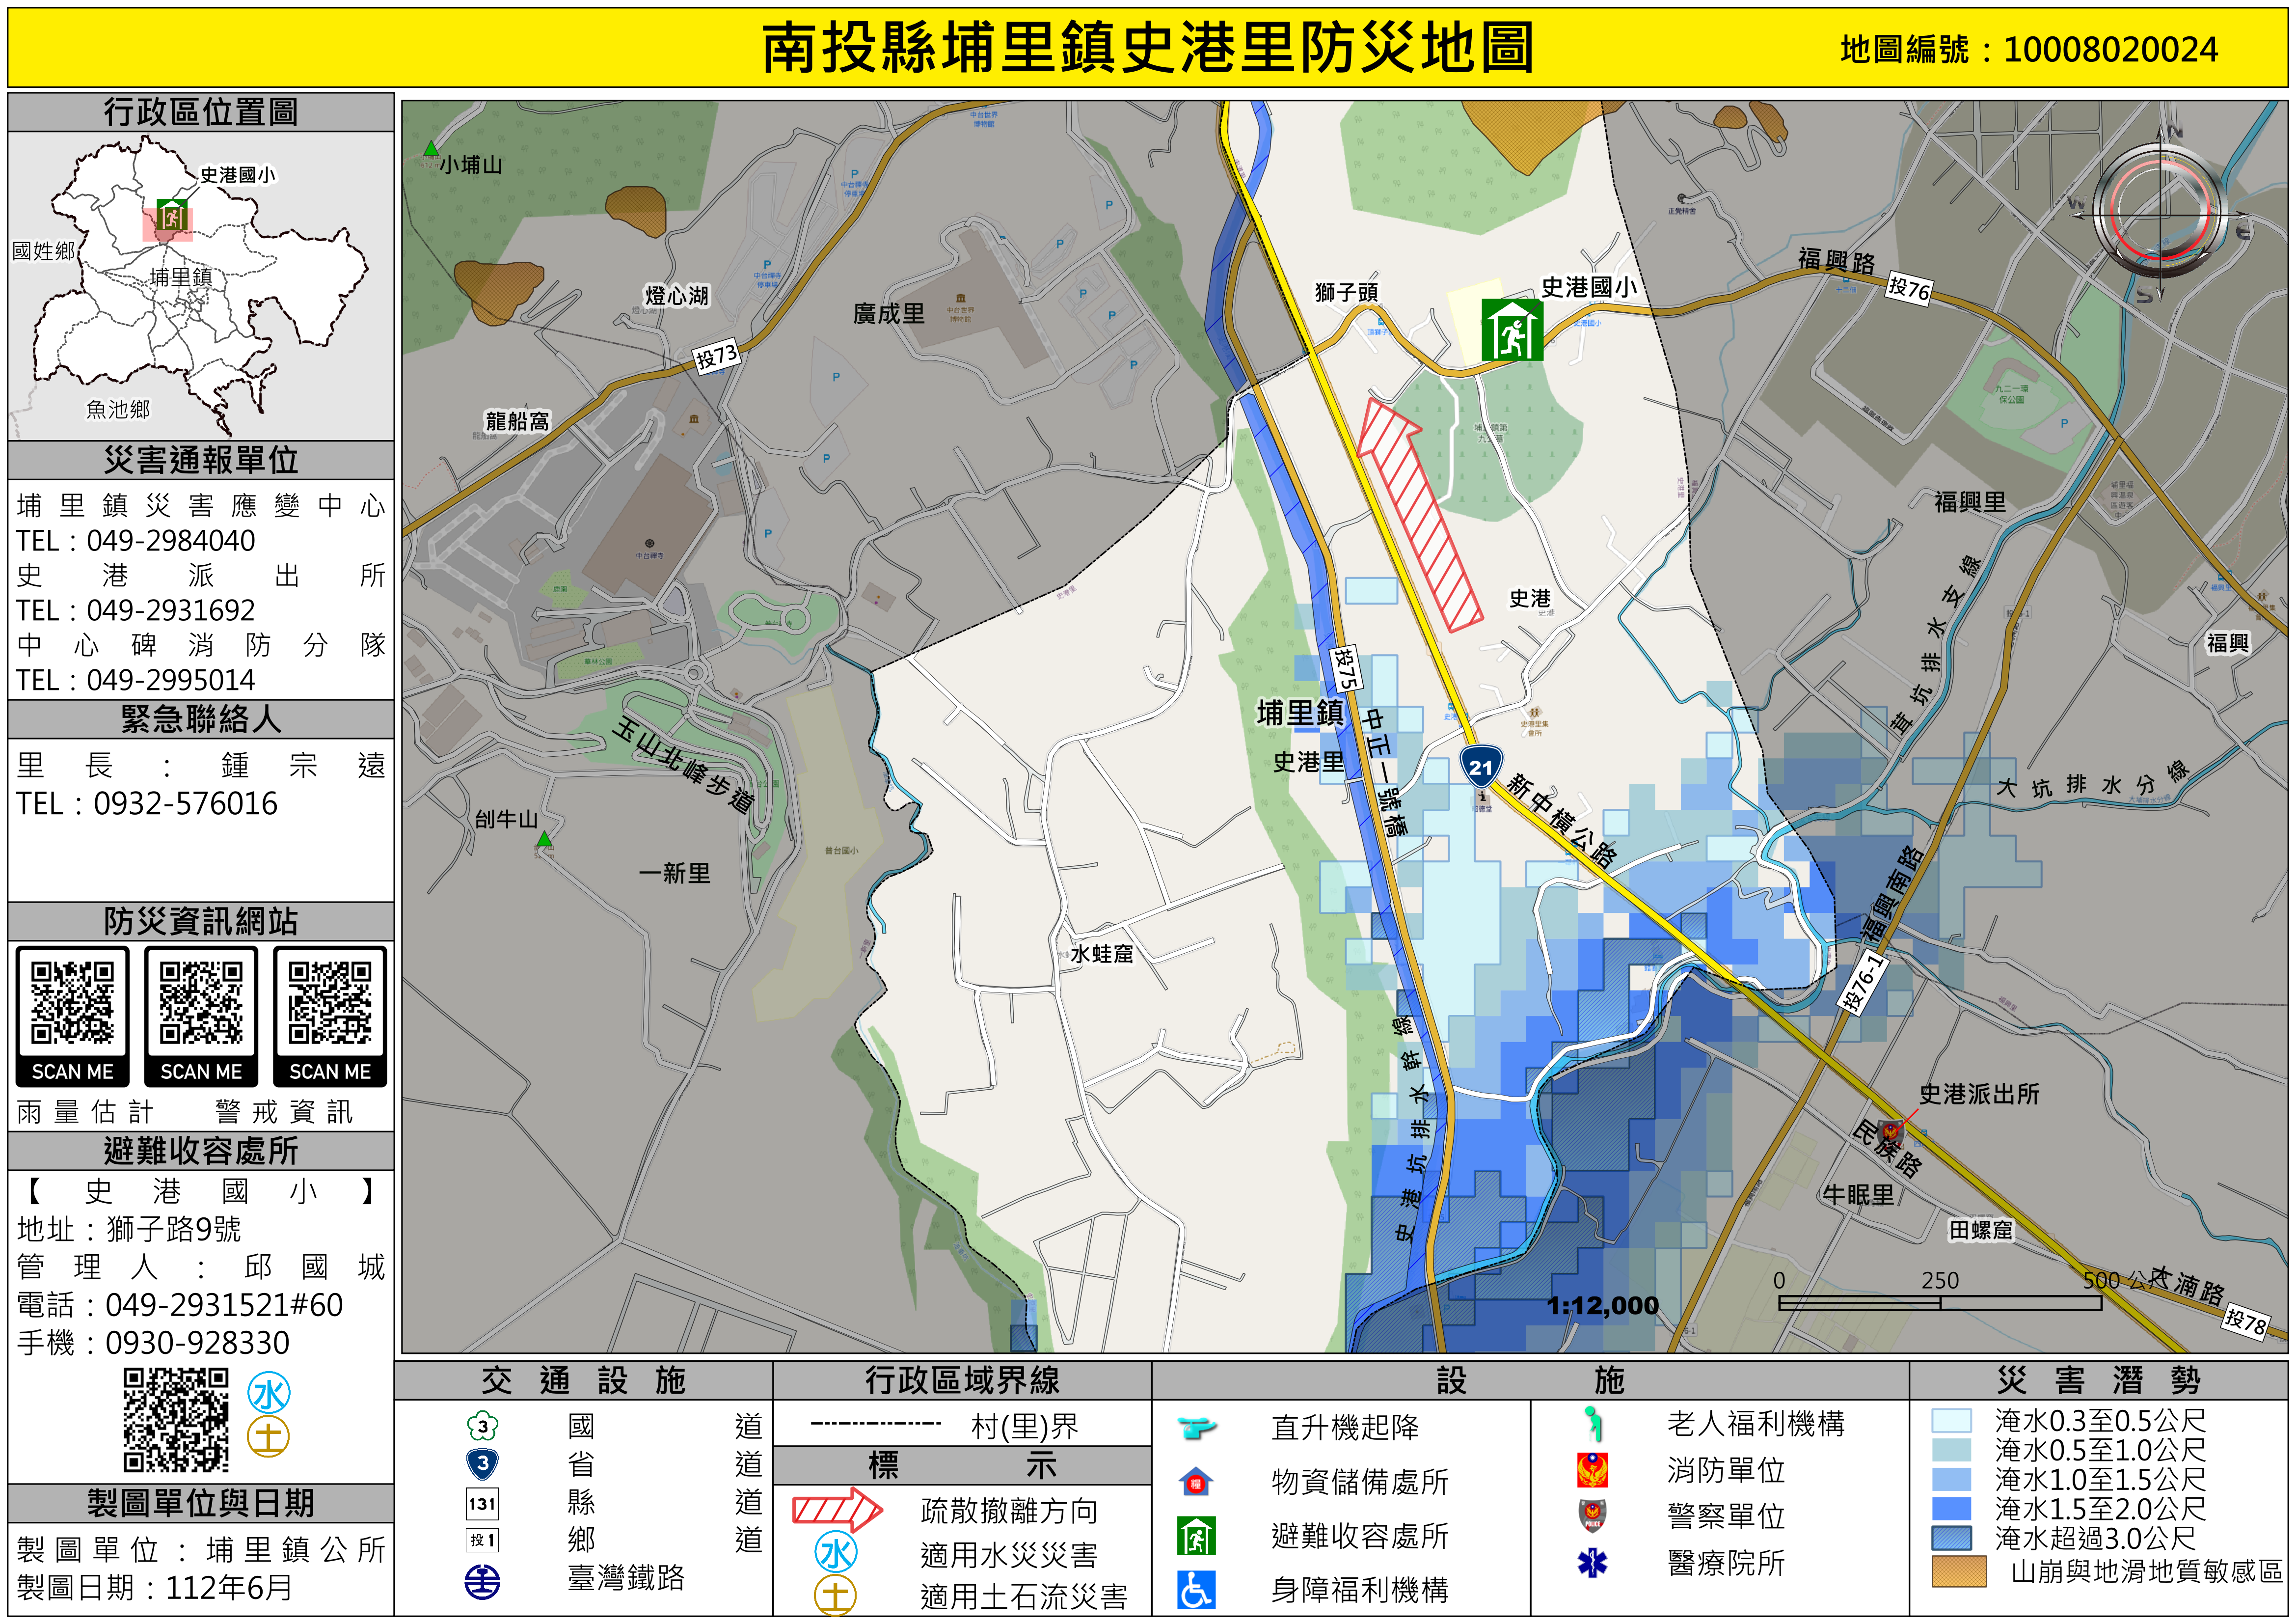Click the fire department legend icon
2296x1624 pixels.
click(x=1592, y=1470)
